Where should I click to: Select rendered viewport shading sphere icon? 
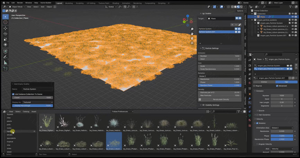[241, 7]
